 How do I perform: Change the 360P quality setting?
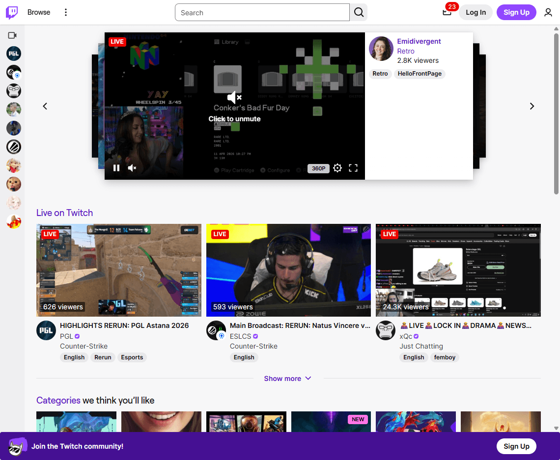tap(318, 168)
